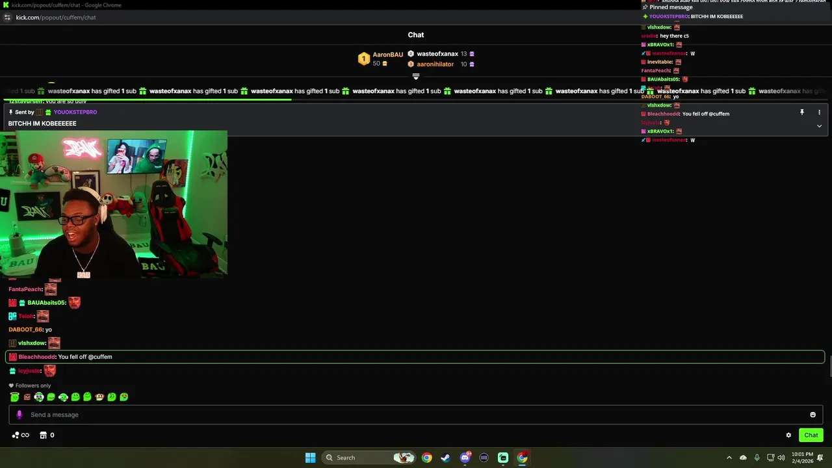This screenshot has width=832, height=468.
Task: Insert the brown mushroom-hat emote
Action: [99, 397]
